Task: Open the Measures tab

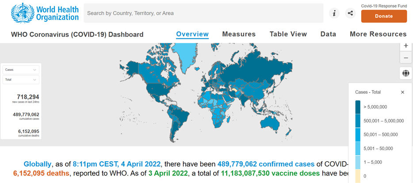Action: click(239, 34)
